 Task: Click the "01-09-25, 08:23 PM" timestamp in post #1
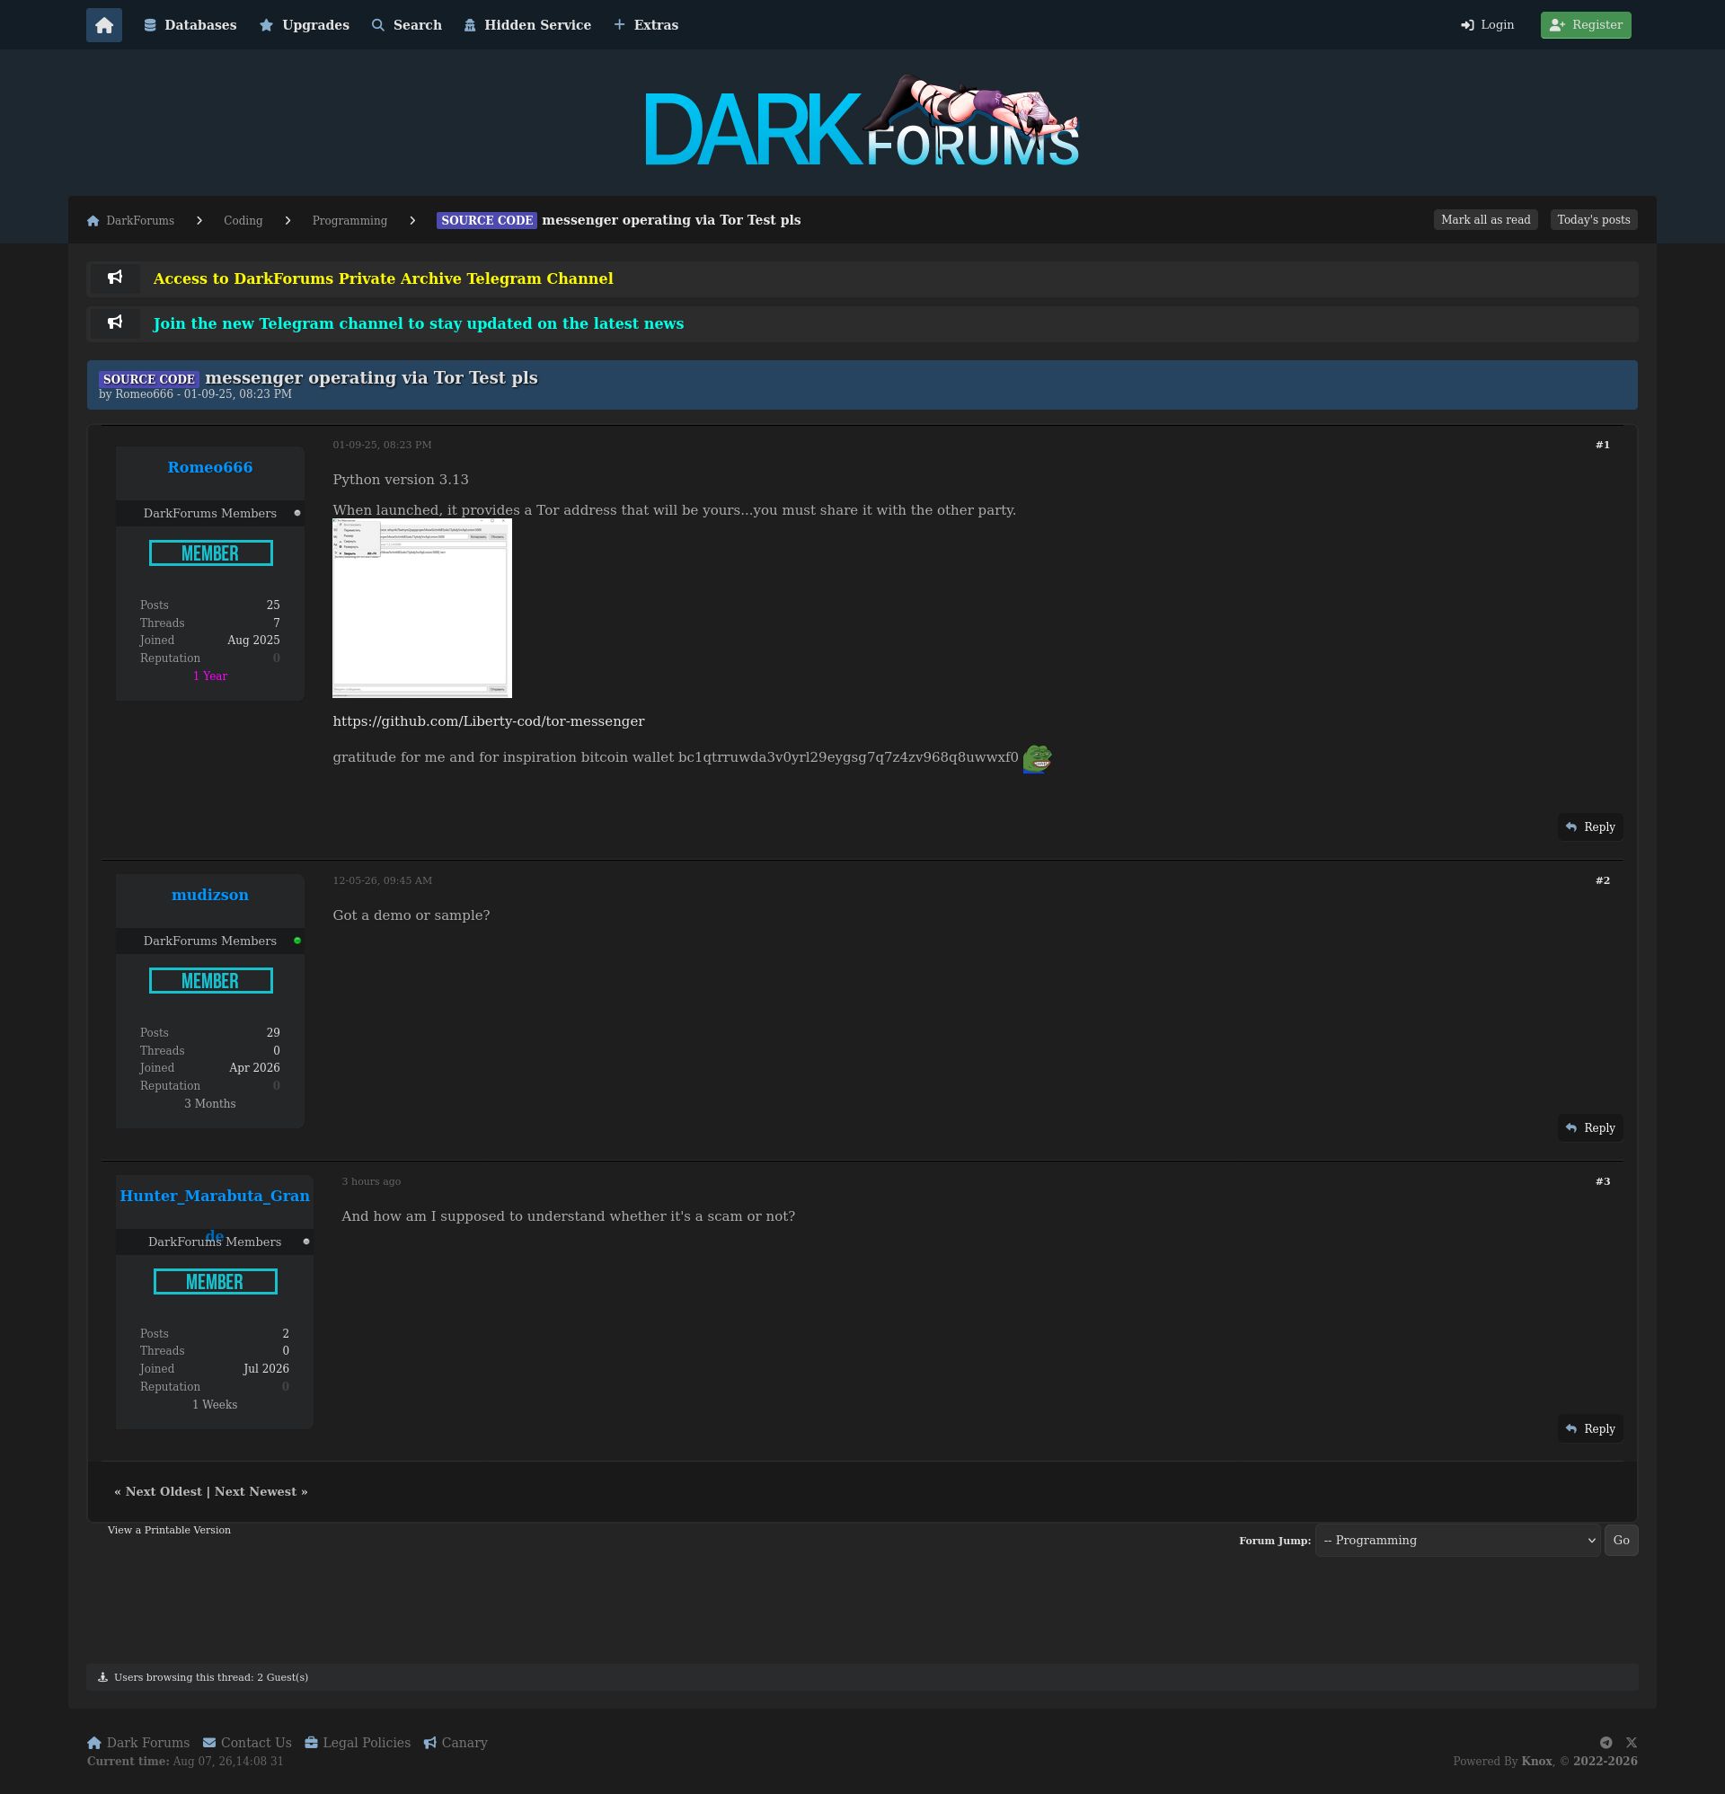[382, 445]
